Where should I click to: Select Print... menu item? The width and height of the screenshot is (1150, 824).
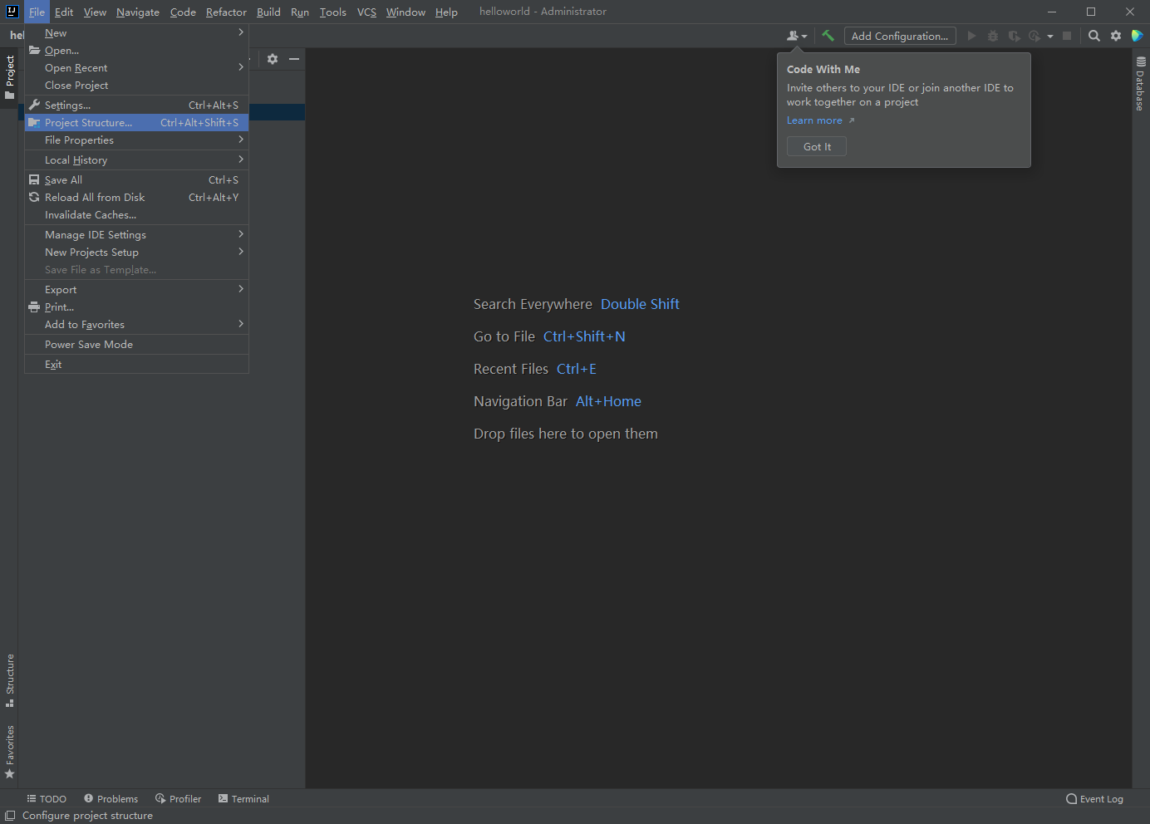136,307
